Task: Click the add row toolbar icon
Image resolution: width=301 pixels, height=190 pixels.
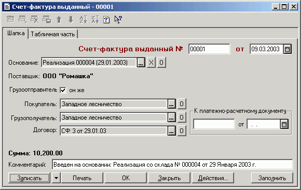Action: point(23,19)
